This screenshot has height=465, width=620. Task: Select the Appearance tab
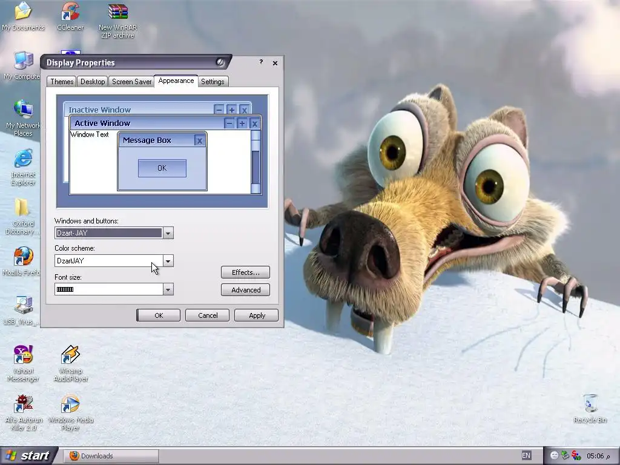coord(176,81)
